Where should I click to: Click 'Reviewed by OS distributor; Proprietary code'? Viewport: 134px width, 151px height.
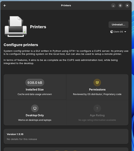(x=97, y=94)
